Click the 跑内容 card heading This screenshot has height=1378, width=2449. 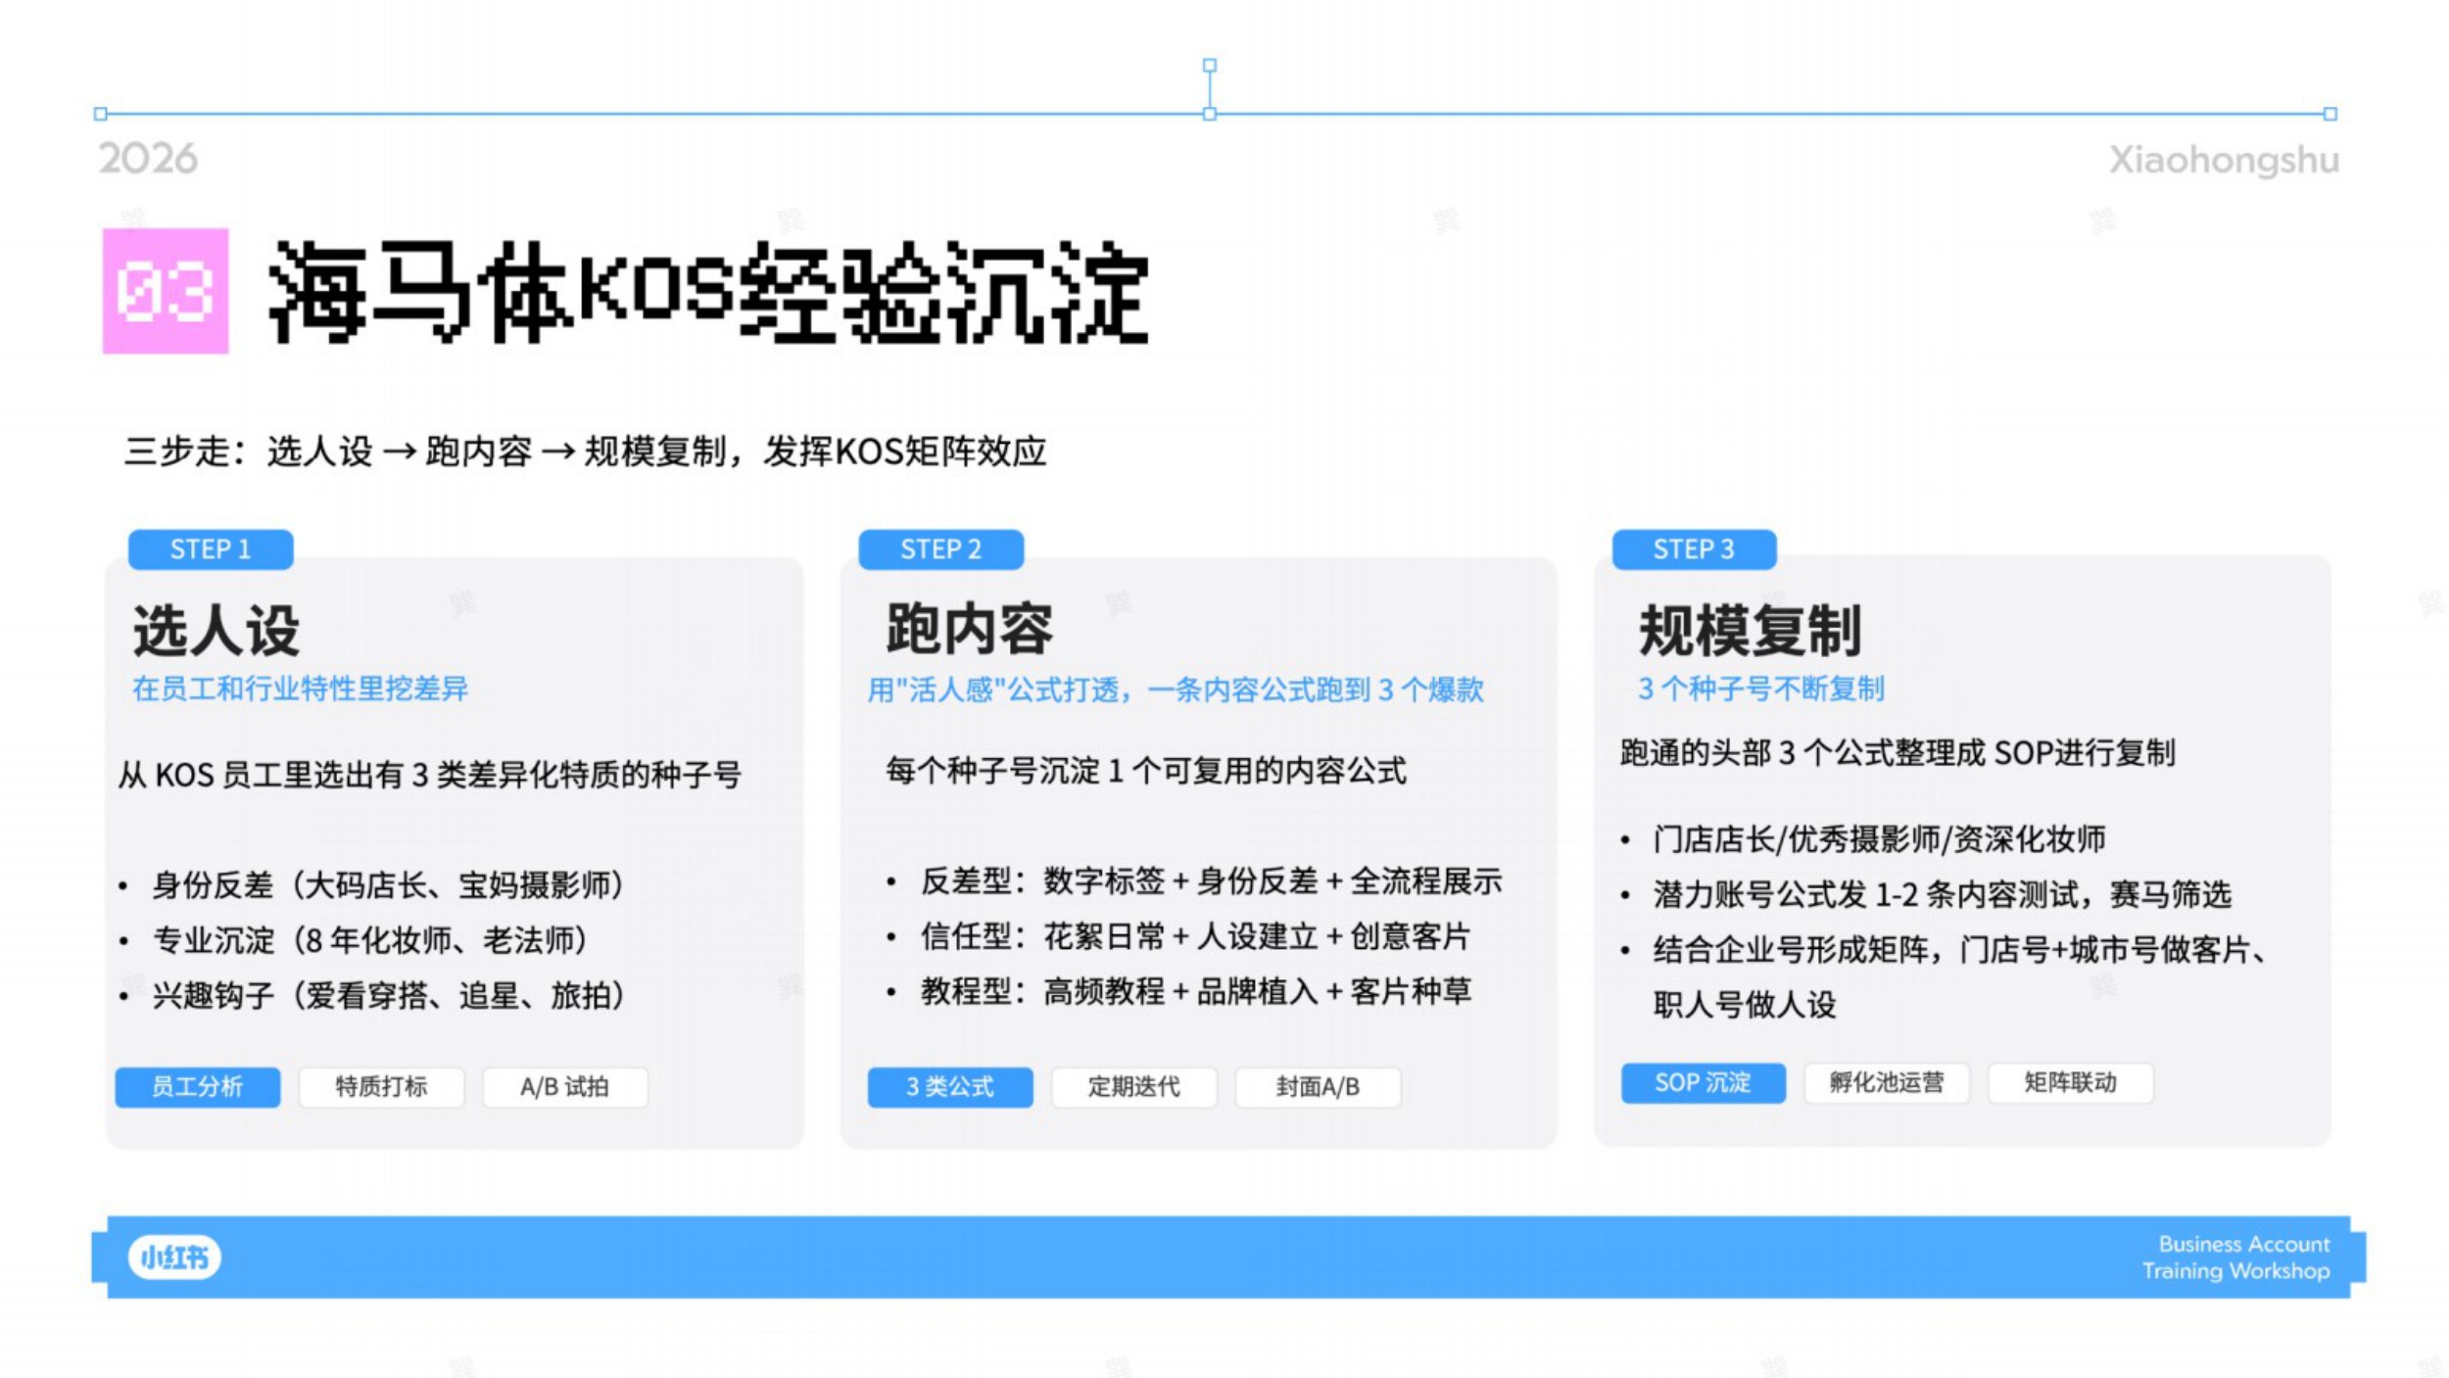click(x=970, y=629)
